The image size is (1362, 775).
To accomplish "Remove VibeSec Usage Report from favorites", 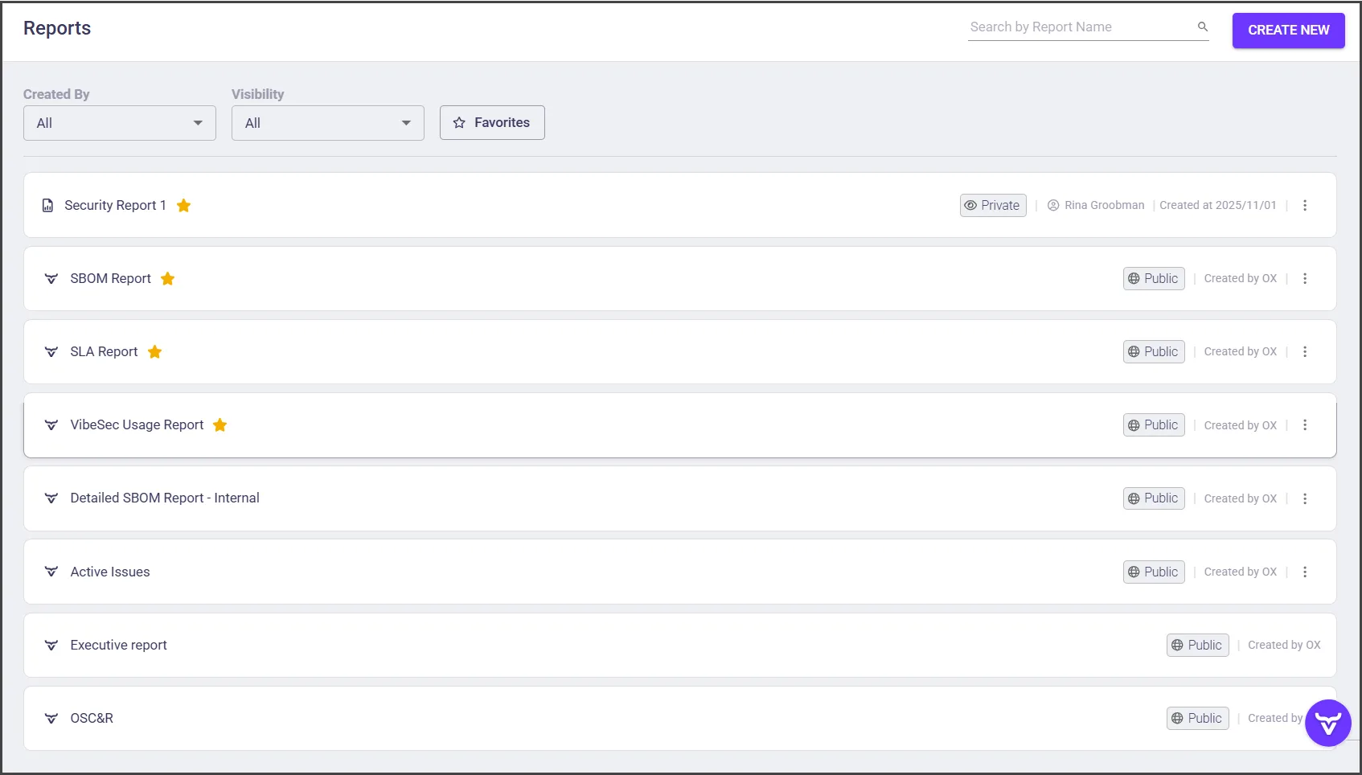I will (x=219, y=424).
